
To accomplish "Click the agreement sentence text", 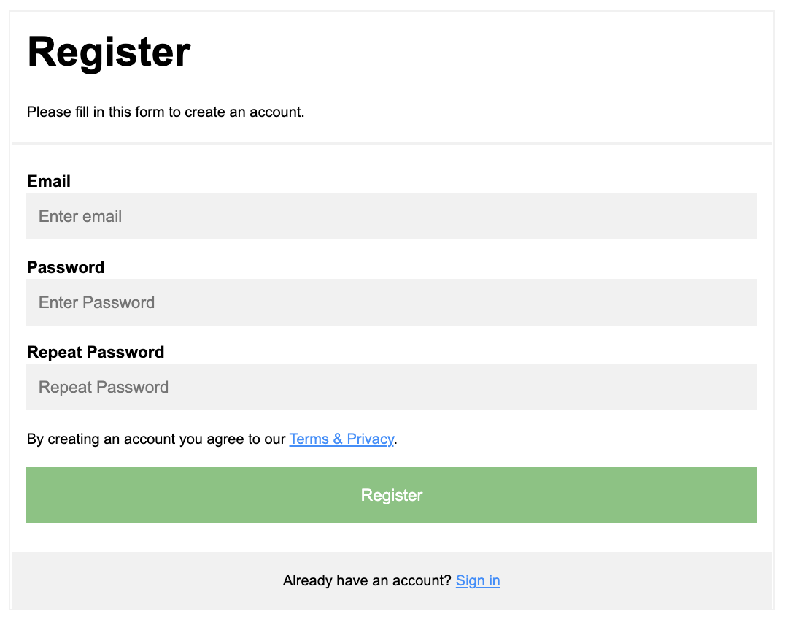I will pyautogui.click(x=156, y=439).
